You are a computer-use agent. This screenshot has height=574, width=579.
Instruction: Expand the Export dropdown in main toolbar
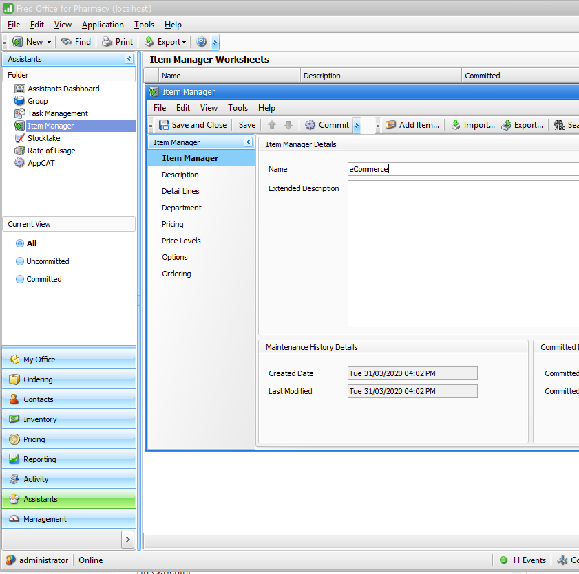184,42
